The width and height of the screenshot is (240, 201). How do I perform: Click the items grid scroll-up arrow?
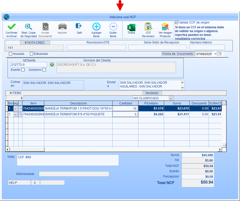(224, 103)
